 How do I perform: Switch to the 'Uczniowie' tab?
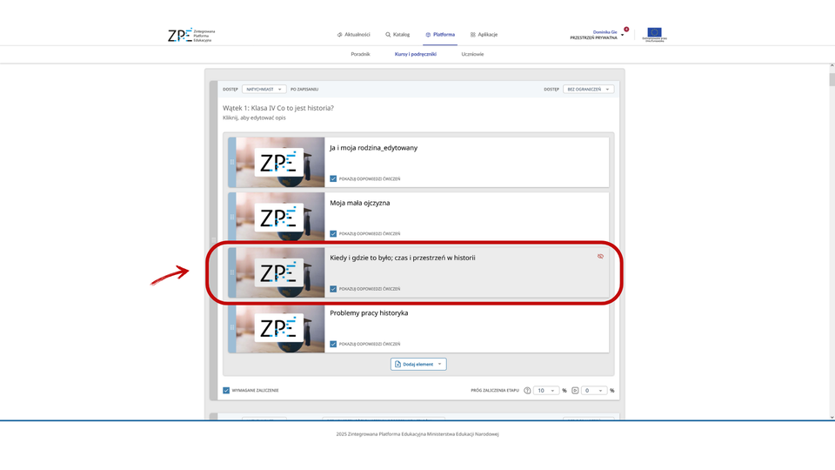click(x=472, y=54)
